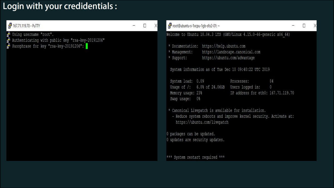The width and height of the screenshot is (334, 188).
Task: Minimize the 167.71.119.70 PuTTY window
Action: [134, 26]
